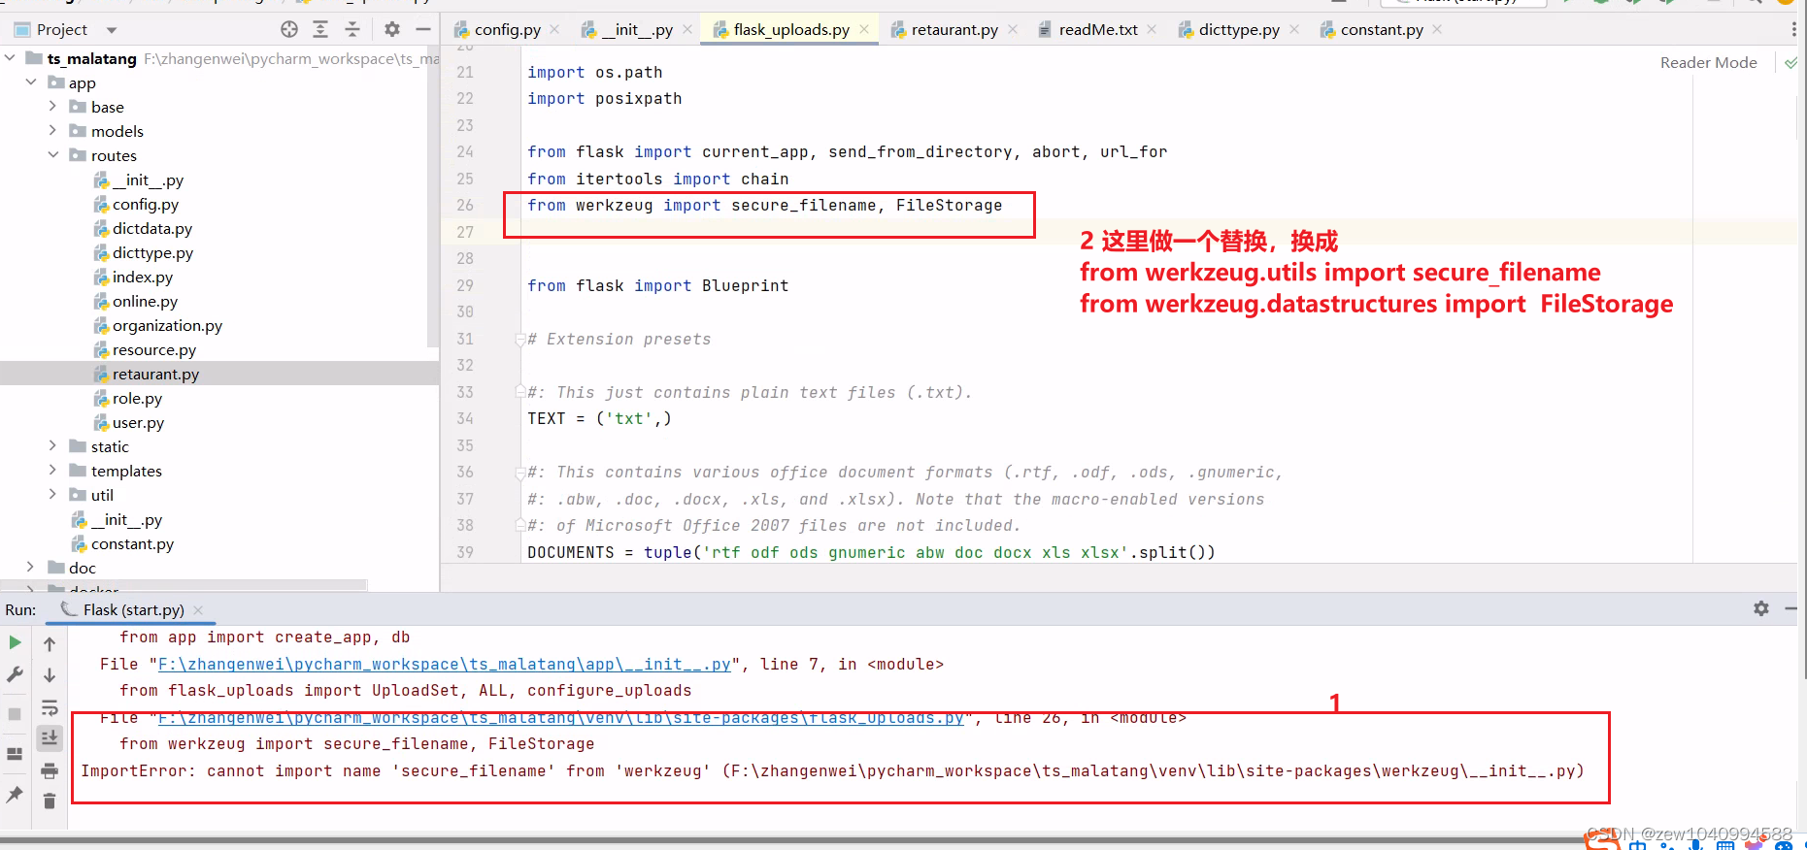Expand all nodes in Project panel
This screenshot has width=1807, height=850.
(320, 29)
